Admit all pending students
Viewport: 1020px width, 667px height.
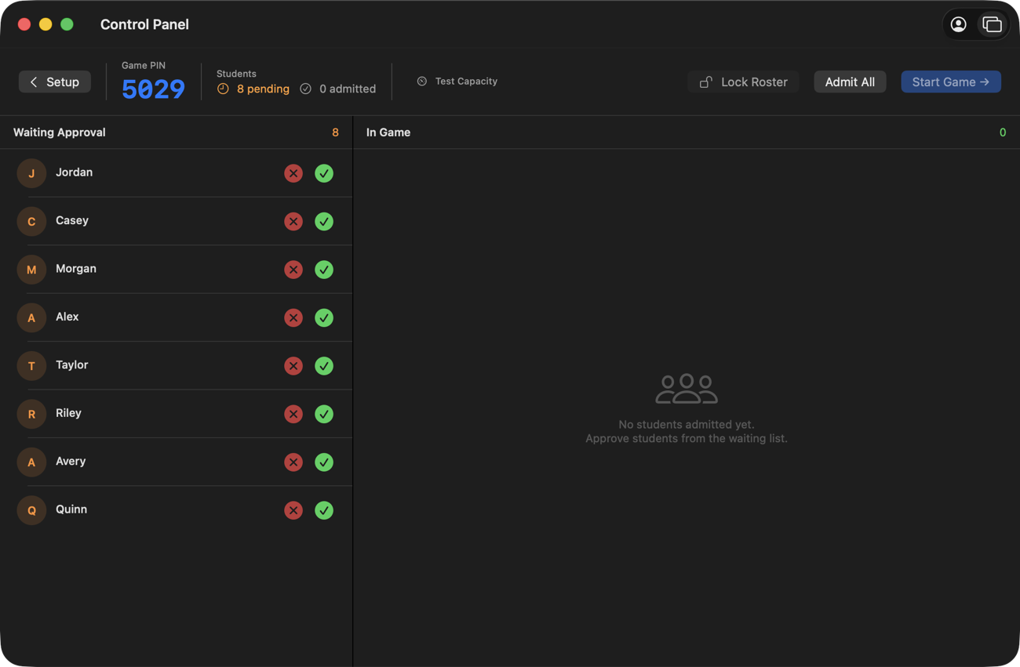tap(850, 82)
